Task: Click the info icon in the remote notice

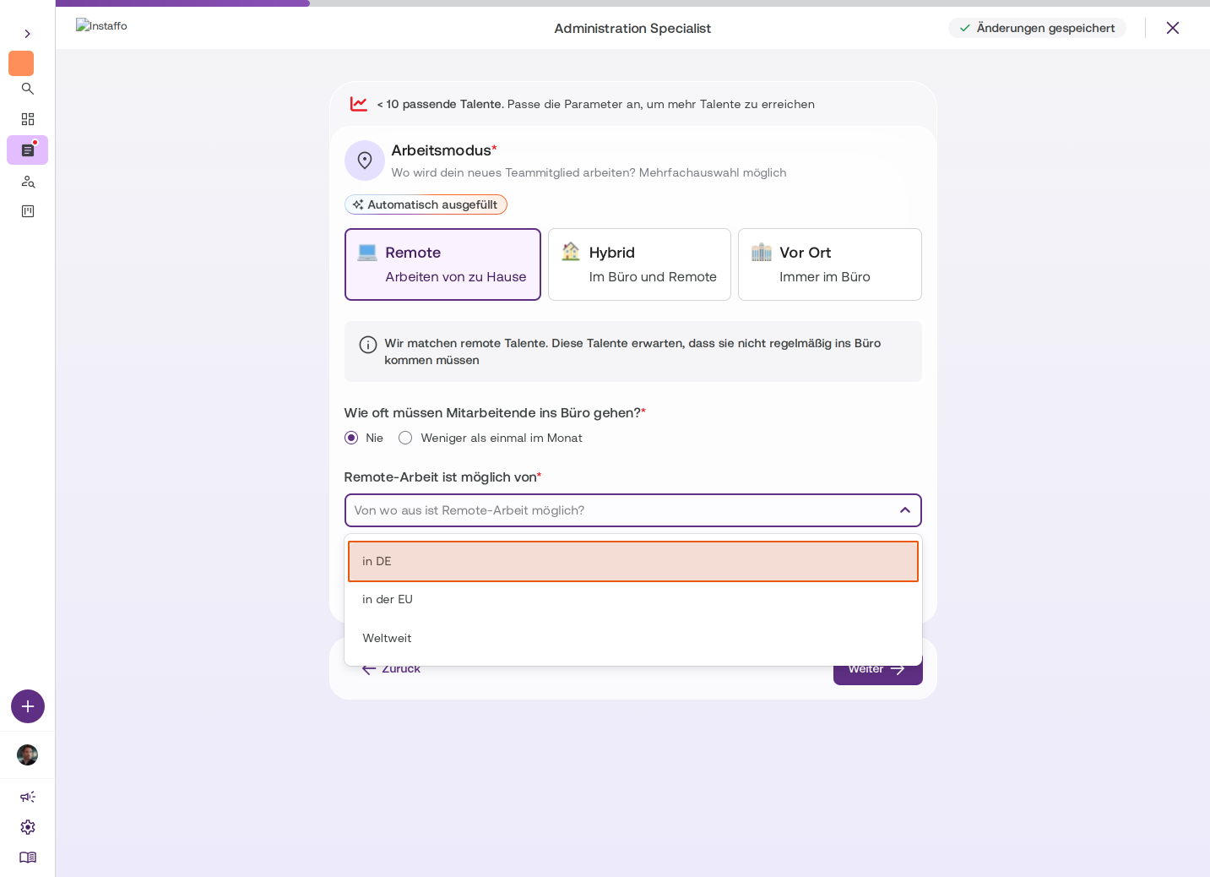Action: [x=368, y=345]
